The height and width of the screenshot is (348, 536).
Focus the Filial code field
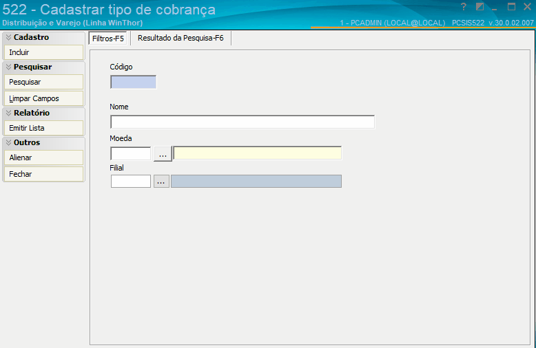131,181
